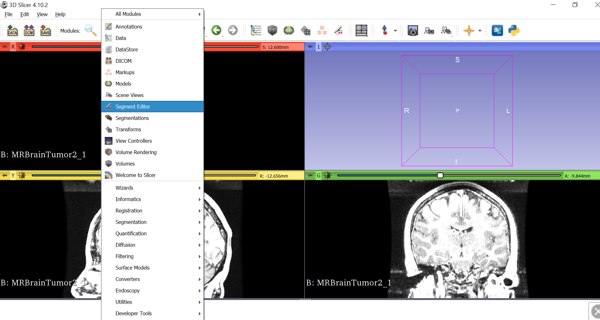Screen dimensions: 600x320
Task: Expand the crosshair options dropdown arrow
Action: pos(480,30)
